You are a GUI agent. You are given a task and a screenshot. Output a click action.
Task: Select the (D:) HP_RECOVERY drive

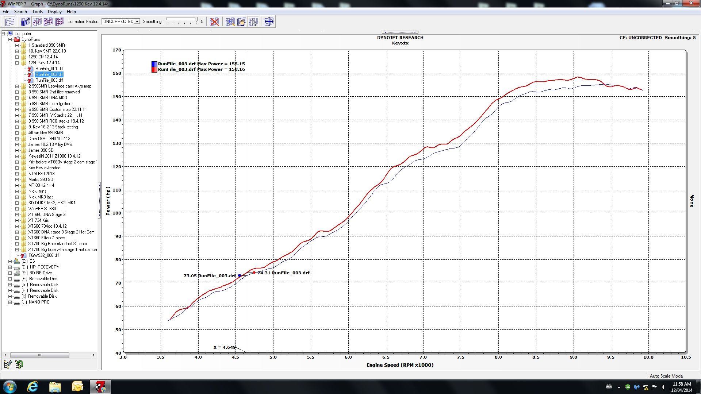pos(40,267)
